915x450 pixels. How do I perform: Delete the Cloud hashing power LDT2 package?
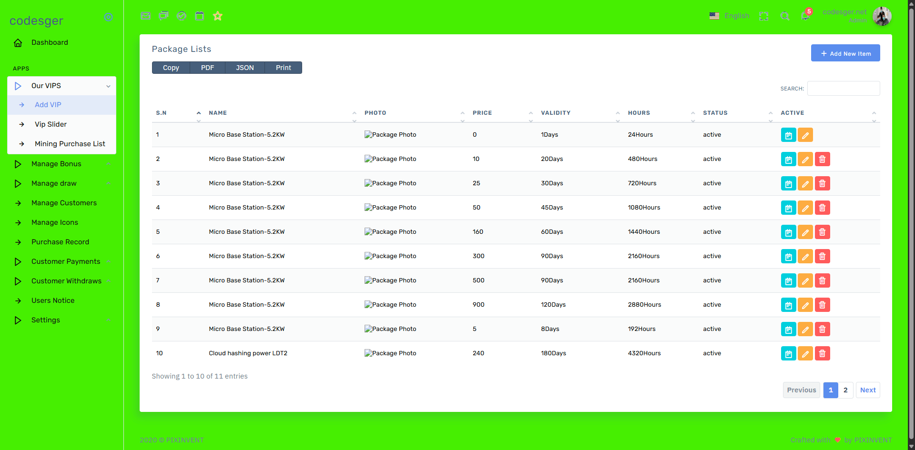823,354
